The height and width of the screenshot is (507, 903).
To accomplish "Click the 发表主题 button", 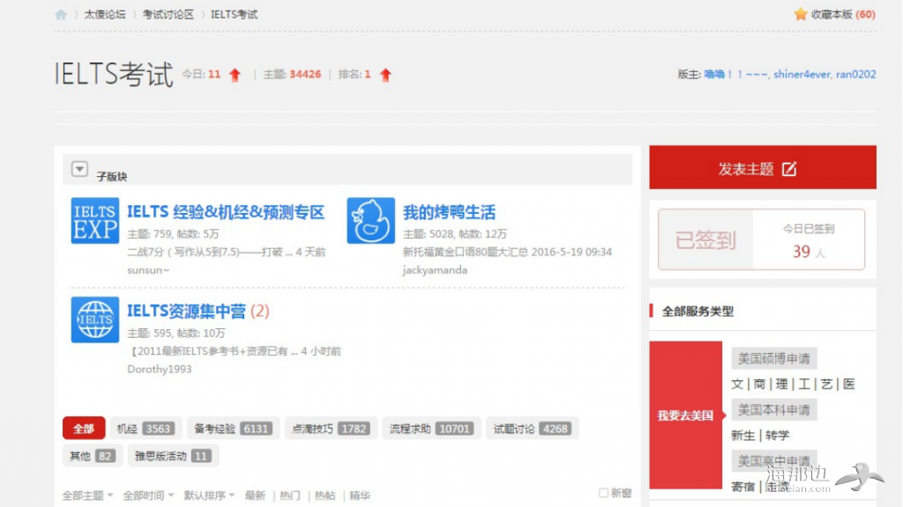I will pos(763,167).
